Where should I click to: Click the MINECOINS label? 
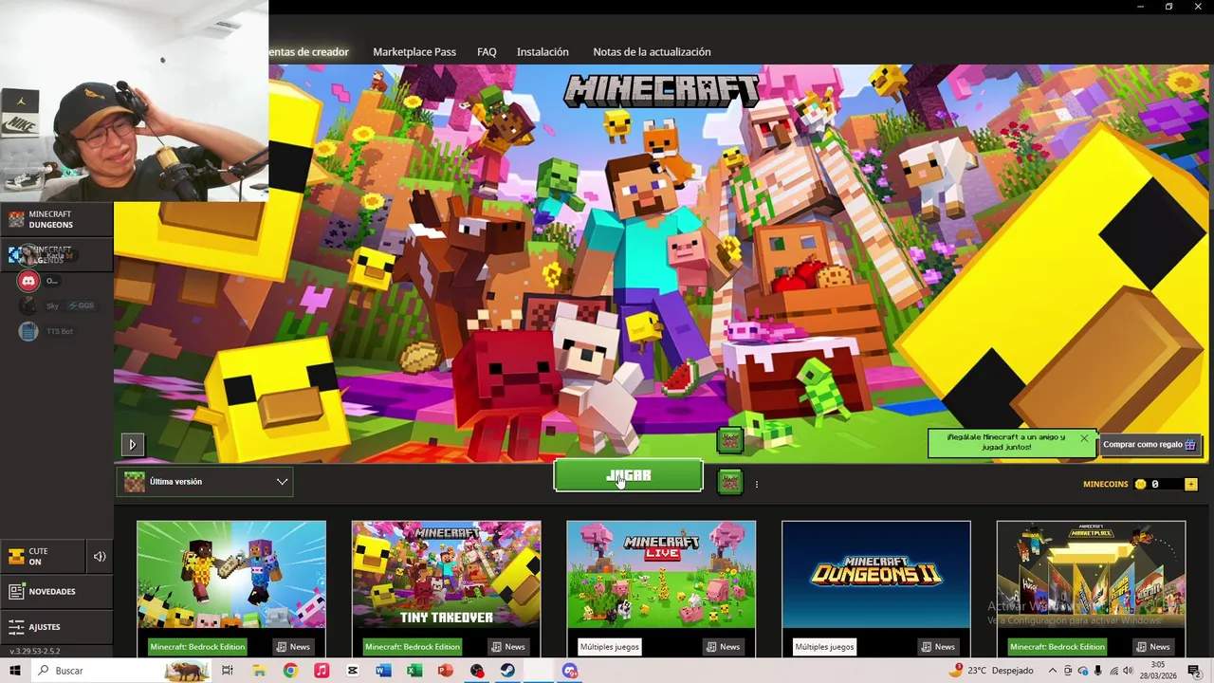point(1106,484)
